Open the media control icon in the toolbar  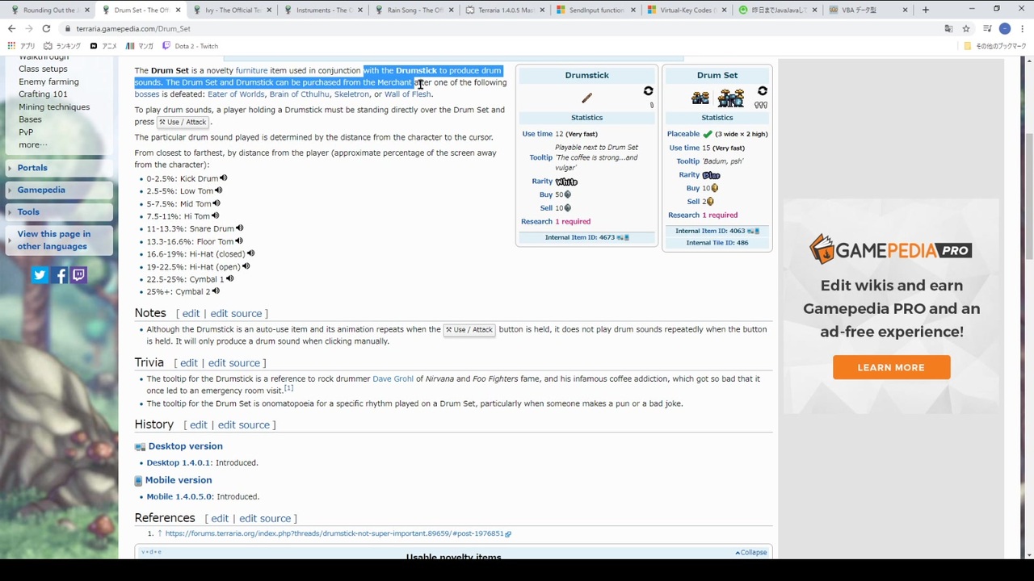click(x=987, y=28)
